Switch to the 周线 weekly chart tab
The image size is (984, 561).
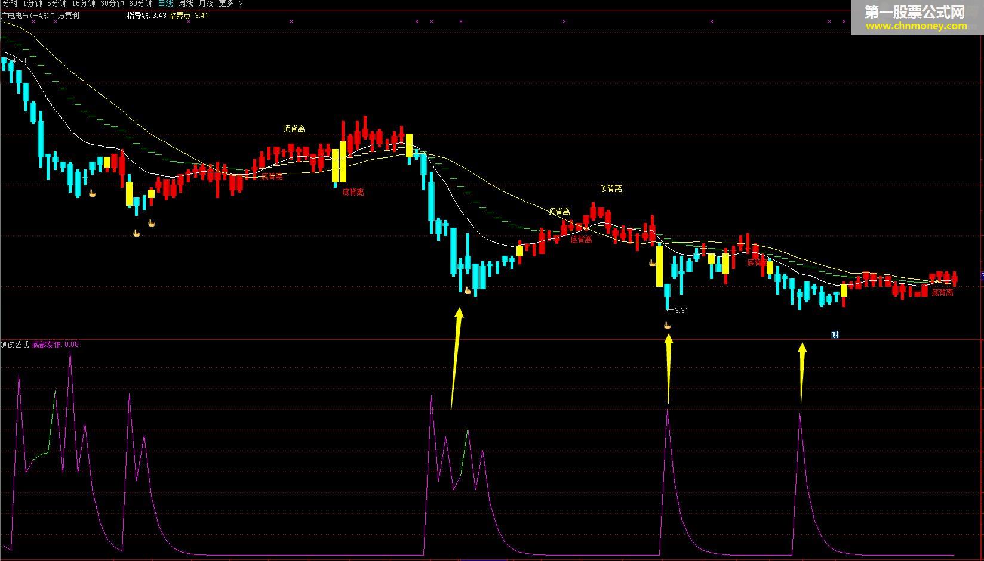click(186, 4)
